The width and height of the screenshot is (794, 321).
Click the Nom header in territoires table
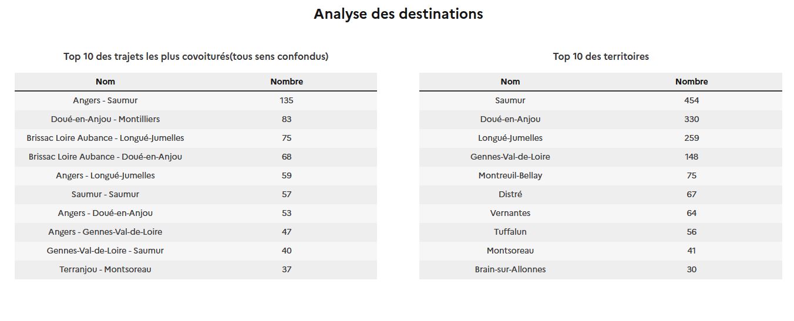click(x=510, y=82)
